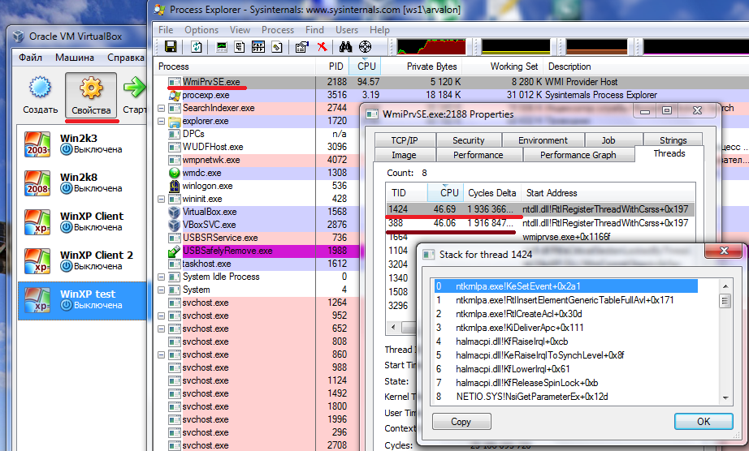Screen dimensions: 749x451
Task: Collapse the svchost.exe 860 tree node
Action: point(162,354)
